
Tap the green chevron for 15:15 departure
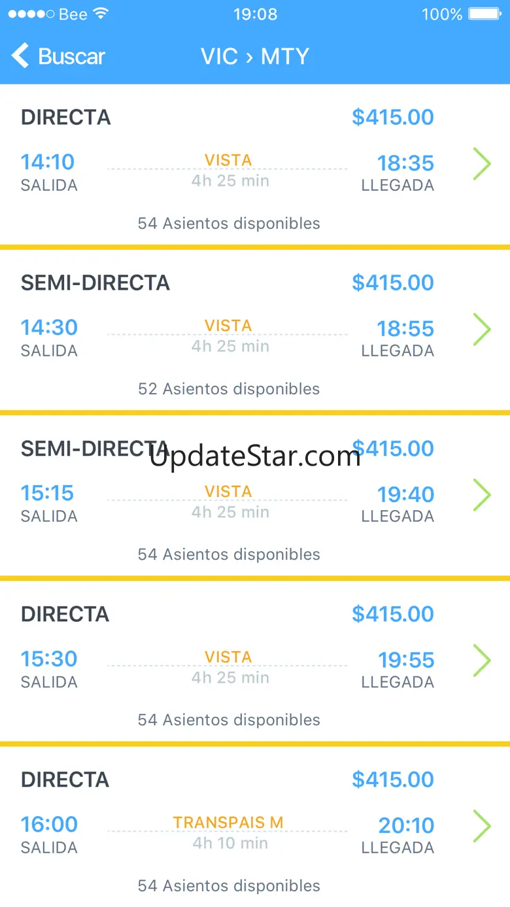[482, 495]
